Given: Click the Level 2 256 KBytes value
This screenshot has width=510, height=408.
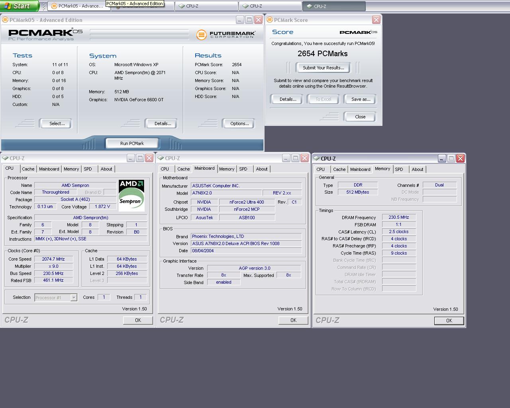Looking at the screenshot, I should click(x=127, y=273).
